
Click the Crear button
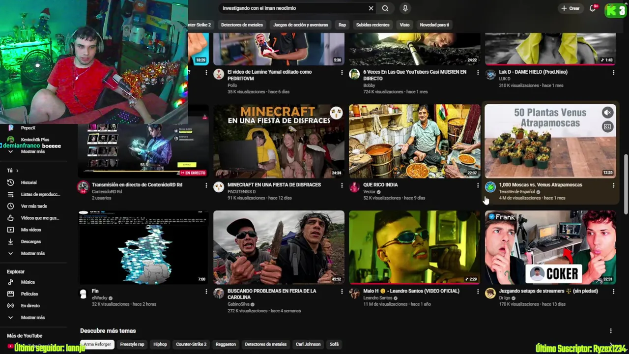571,8
